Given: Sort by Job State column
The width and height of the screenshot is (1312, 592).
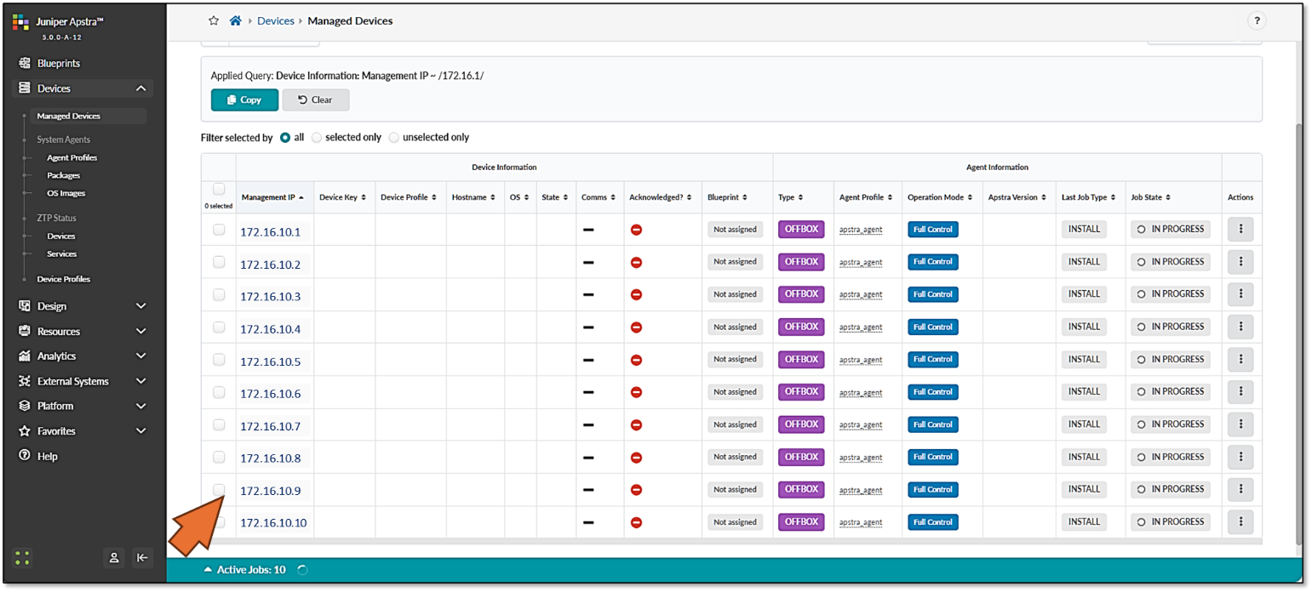Looking at the screenshot, I should [1150, 197].
